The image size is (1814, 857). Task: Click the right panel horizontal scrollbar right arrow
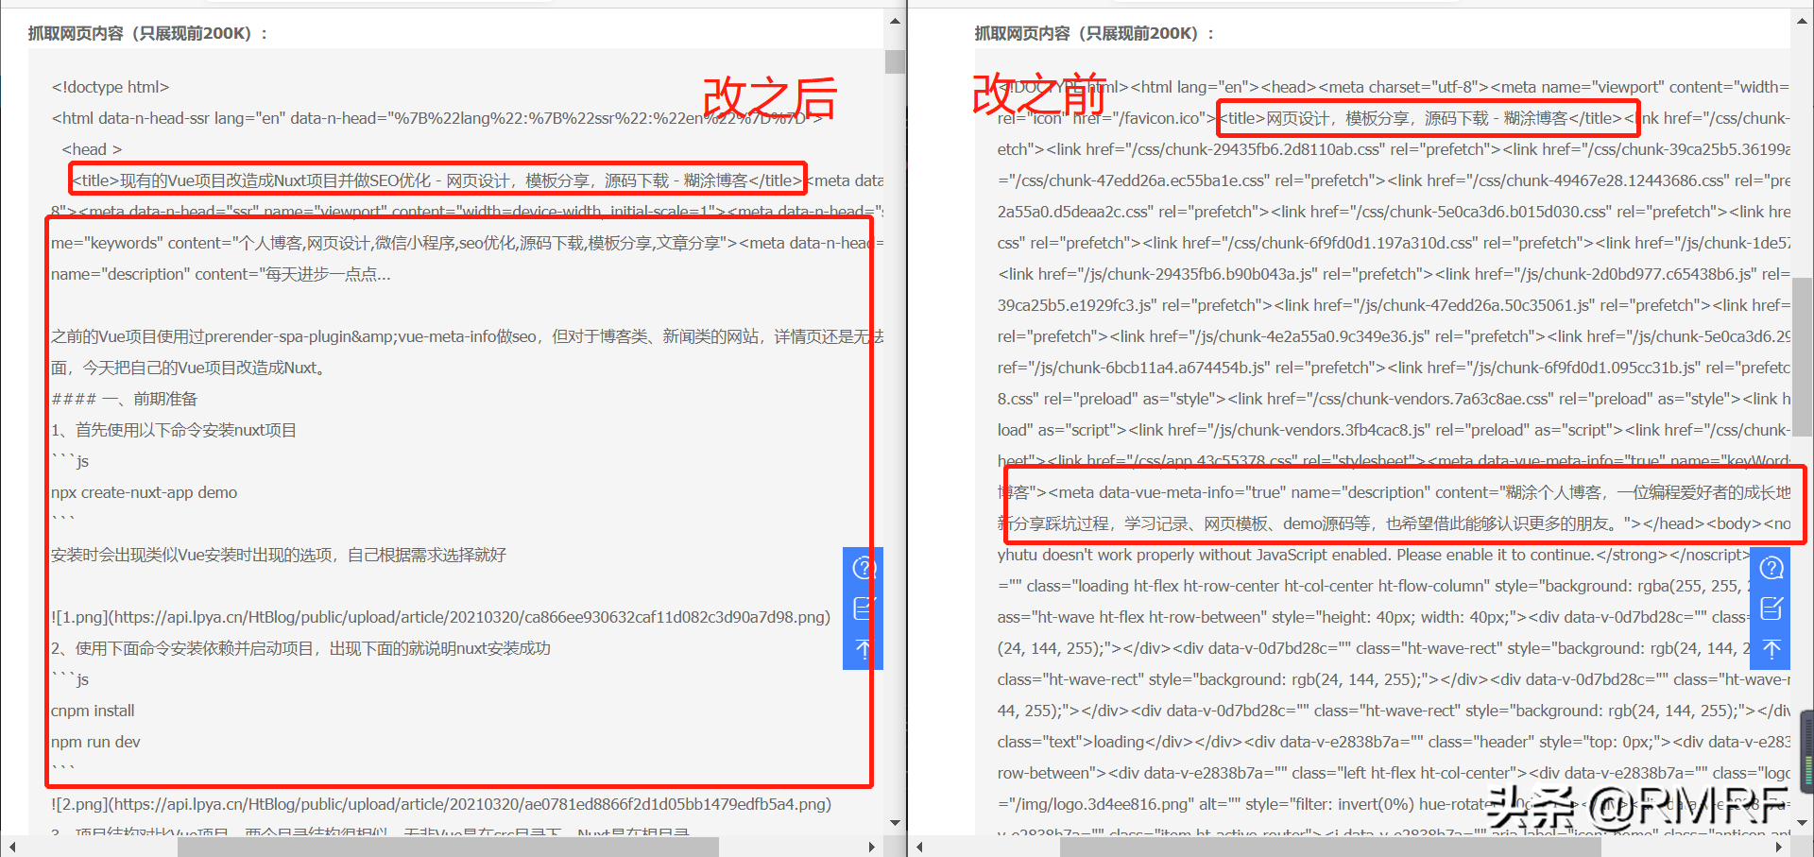pos(1779,847)
